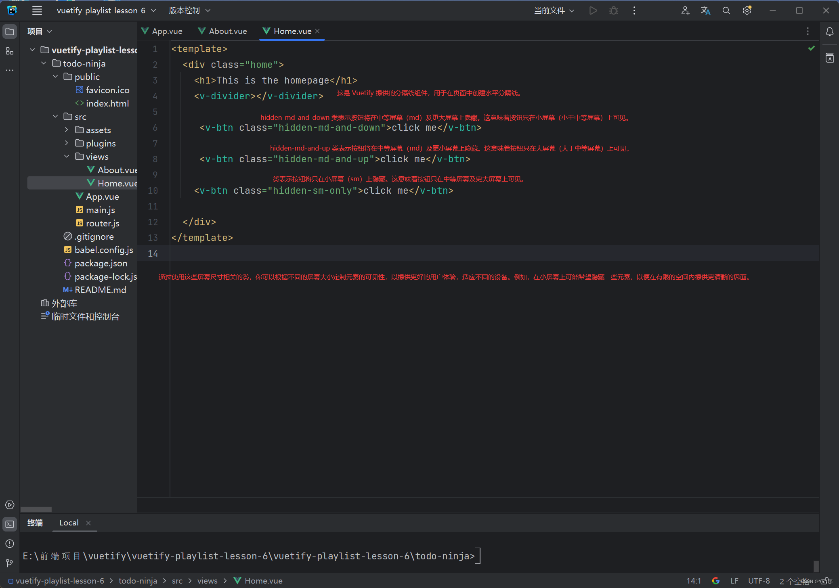The height and width of the screenshot is (588, 839).
Task: Toggle the Project tool window
Action: pos(10,31)
